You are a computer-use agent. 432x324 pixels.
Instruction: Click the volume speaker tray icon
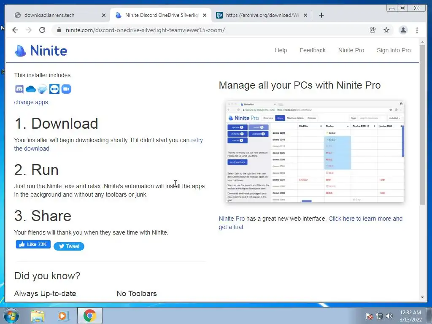point(389,316)
